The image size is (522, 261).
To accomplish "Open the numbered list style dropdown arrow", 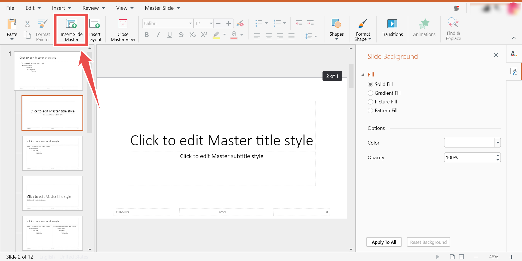I will pyautogui.click(x=285, y=23).
